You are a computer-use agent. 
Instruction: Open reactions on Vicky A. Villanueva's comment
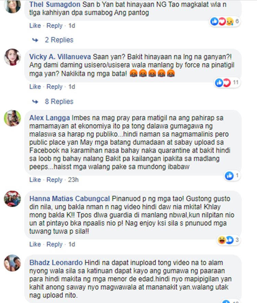tap(227, 83)
